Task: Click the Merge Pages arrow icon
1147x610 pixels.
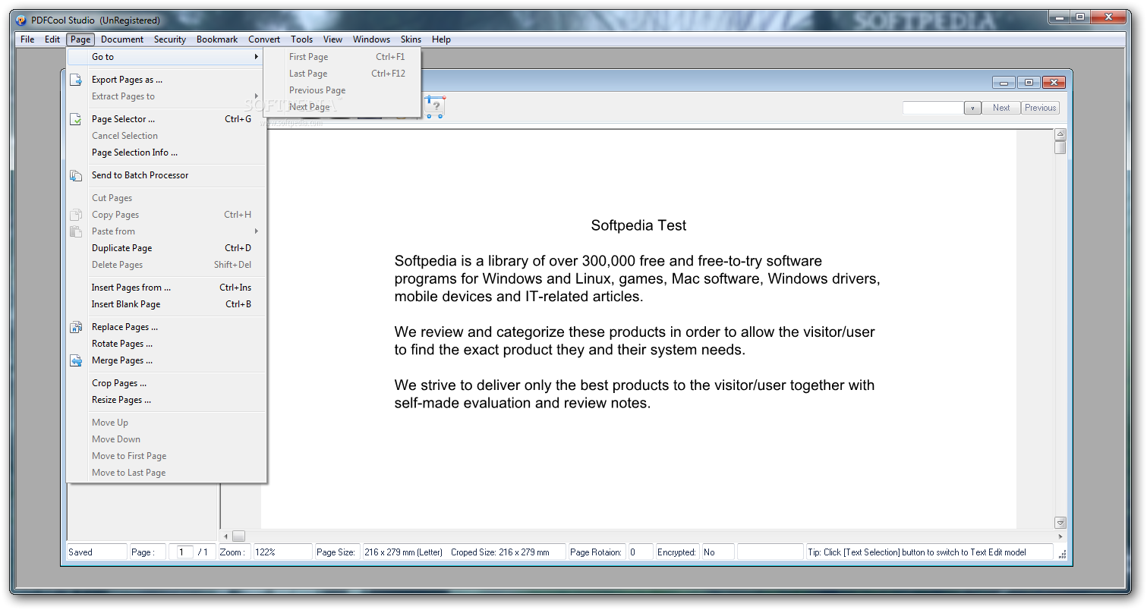Action: 76,360
